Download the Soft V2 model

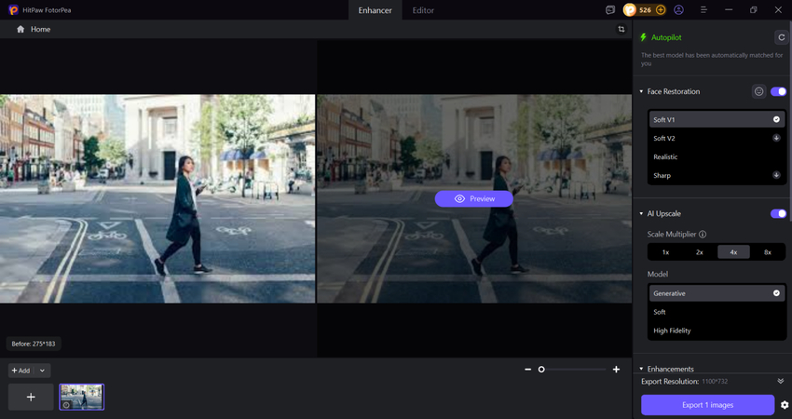tap(776, 138)
